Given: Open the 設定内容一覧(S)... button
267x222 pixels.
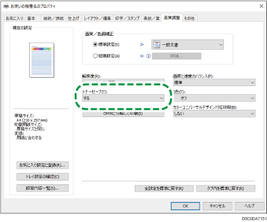Looking at the screenshot, I should pyautogui.click(x=42, y=188).
